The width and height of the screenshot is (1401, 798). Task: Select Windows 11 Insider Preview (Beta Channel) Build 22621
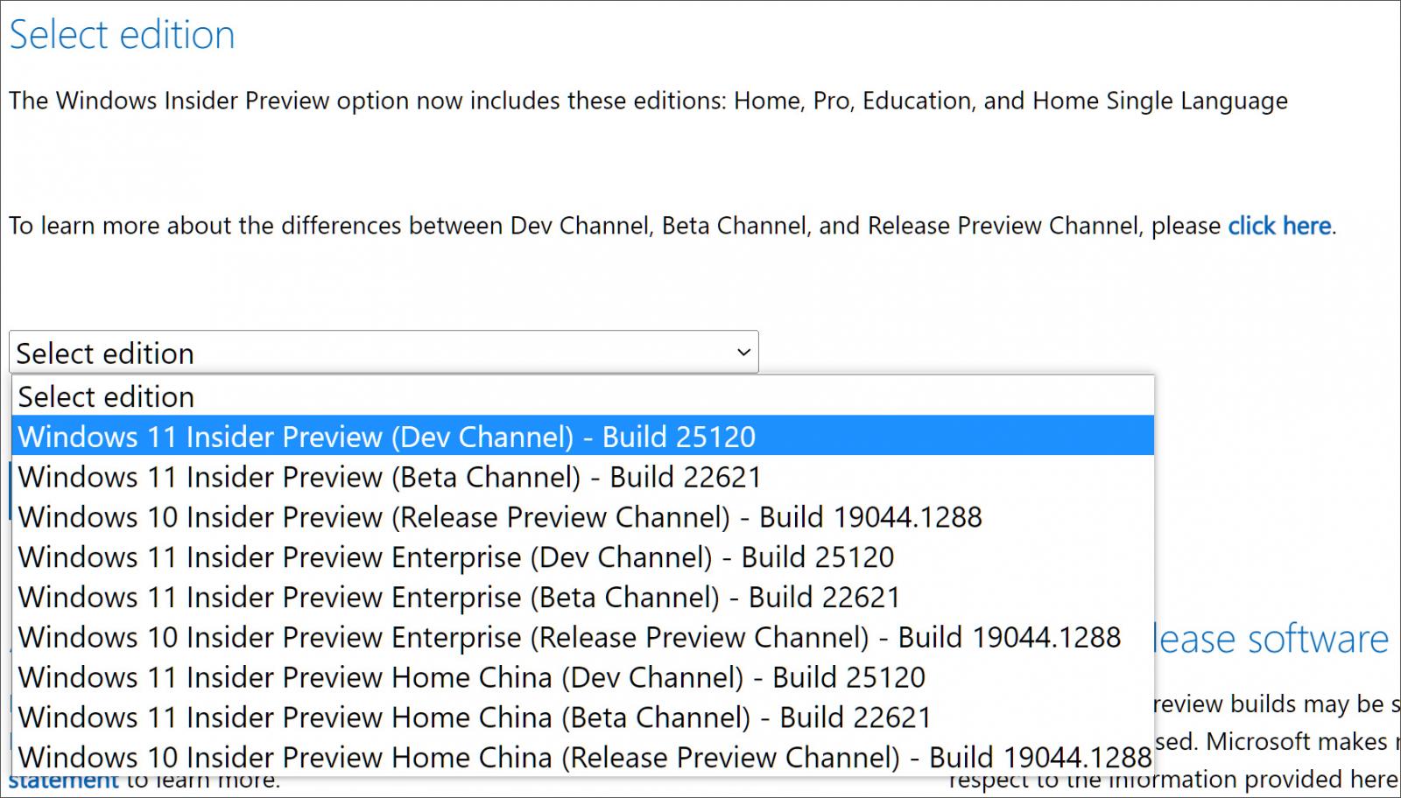(x=583, y=476)
